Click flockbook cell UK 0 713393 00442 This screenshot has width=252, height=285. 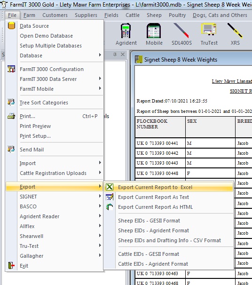[160, 153]
